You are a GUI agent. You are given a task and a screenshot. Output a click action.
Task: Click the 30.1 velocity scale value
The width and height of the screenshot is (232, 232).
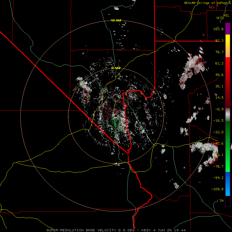pos(219,86)
